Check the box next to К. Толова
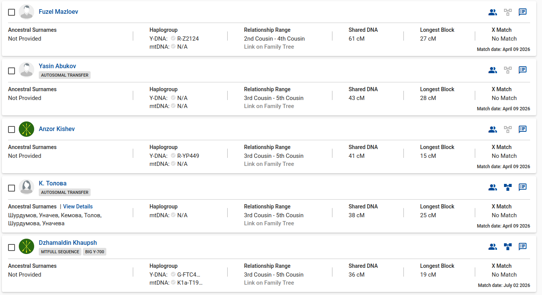The width and height of the screenshot is (542, 295). click(x=12, y=188)
